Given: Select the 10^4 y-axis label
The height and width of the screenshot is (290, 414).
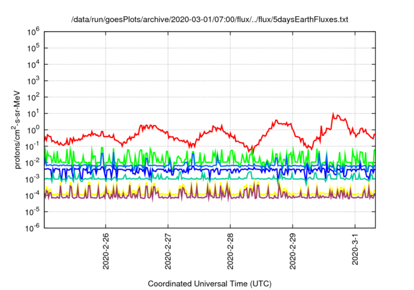Looking at the screenshot, I should click(33, 65).
